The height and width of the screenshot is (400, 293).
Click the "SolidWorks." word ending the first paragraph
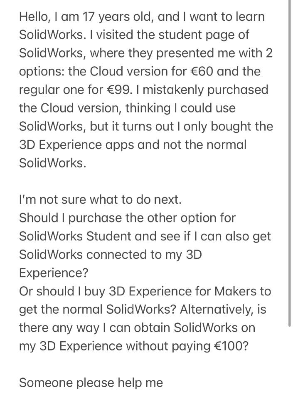53,163
